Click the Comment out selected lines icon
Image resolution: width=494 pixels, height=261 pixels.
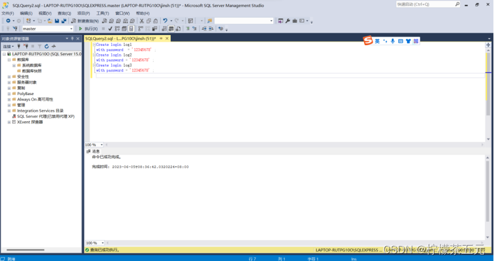pyautogui.click(x=187, y=29)
